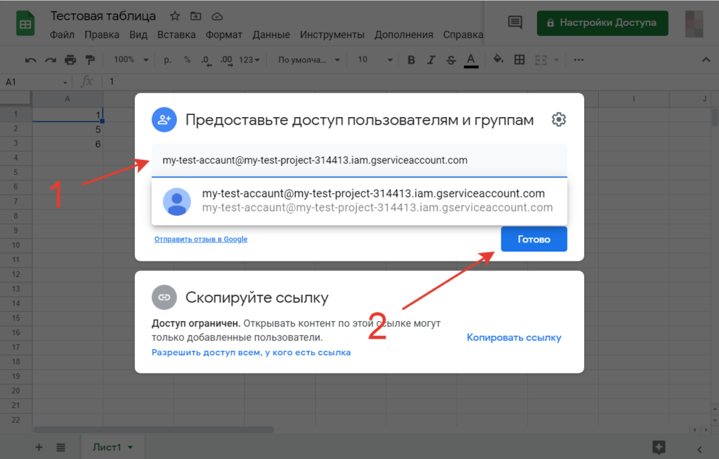Click the email address input field
Image resolution: width=719 pixels, height=459 pixels.
coord(358,160)
